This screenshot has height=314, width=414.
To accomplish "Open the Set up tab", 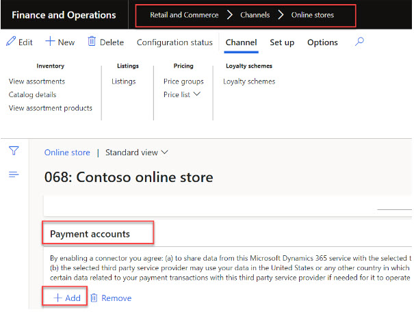I will 282,42.
